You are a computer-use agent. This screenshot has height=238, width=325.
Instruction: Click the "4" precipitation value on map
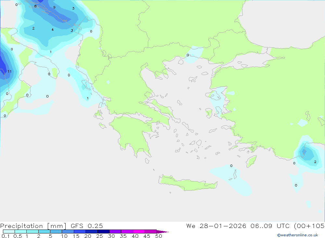coord(53,30)
